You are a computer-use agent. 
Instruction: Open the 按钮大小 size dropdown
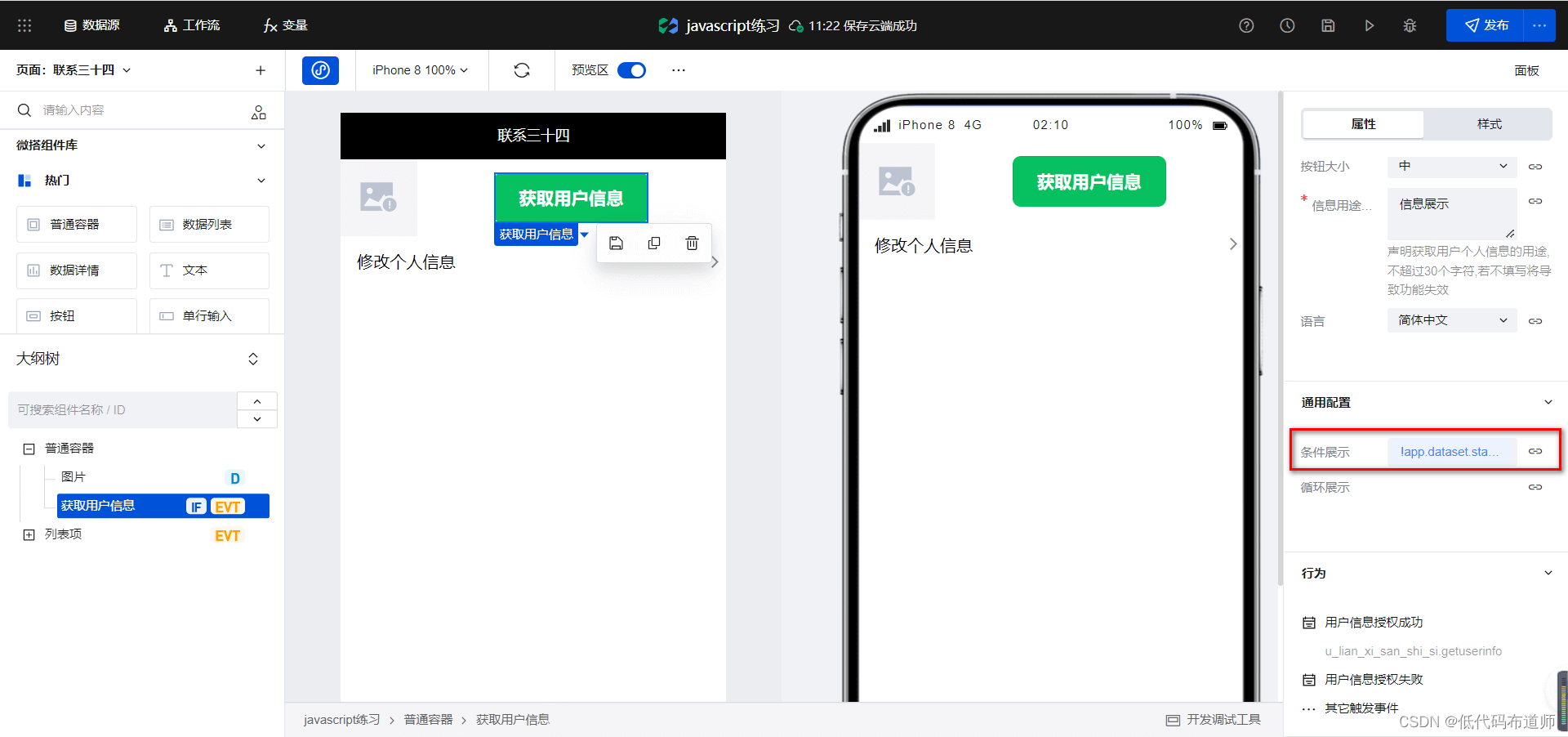(x=1451, y=167)
